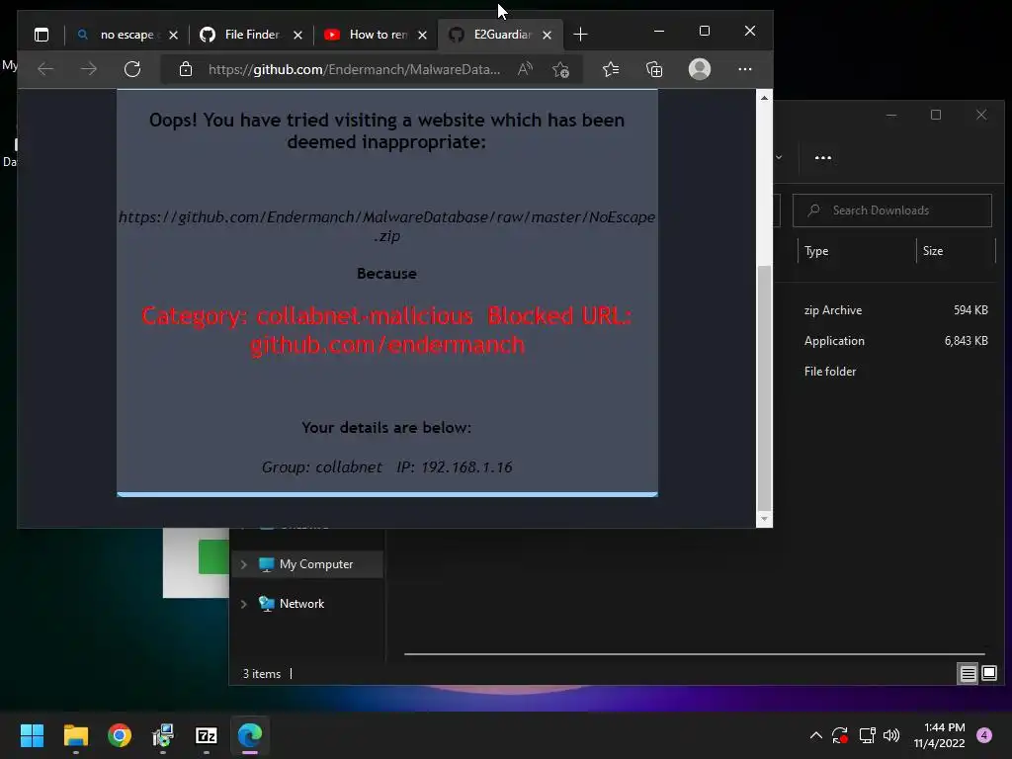Open Edge Settings and more menu
The height and width of the screenshot is (759, 1012).
[745, 69]
